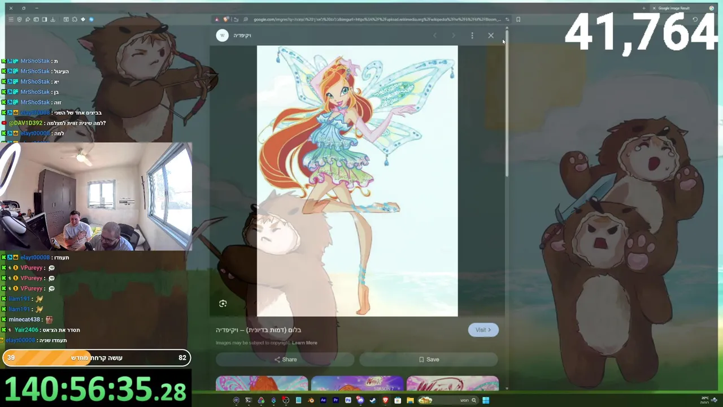723x407 pixels.
Task: Open Windows Start button on taskbar
Action: 486,400
